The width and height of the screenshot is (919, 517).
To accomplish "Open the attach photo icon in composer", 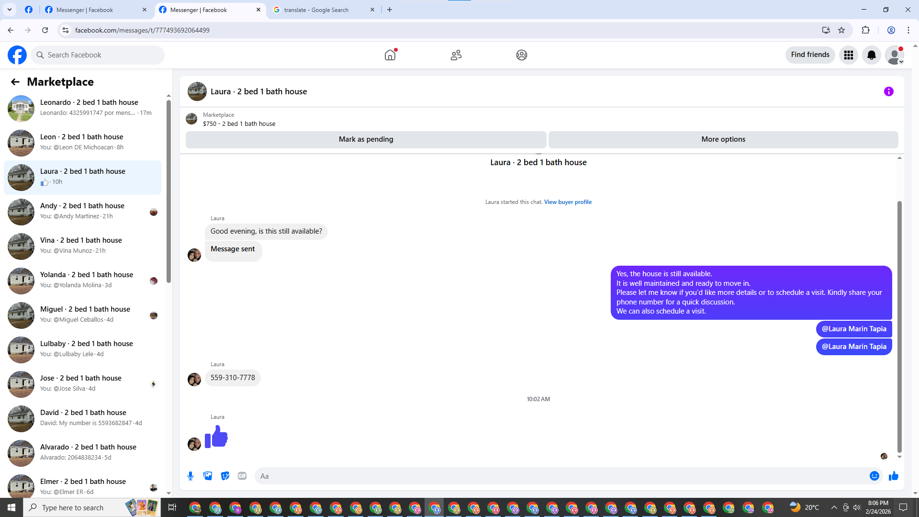I will pos(208,476).
